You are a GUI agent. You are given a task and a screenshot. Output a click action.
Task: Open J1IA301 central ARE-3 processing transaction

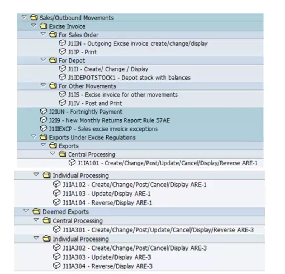click(158, 230)
